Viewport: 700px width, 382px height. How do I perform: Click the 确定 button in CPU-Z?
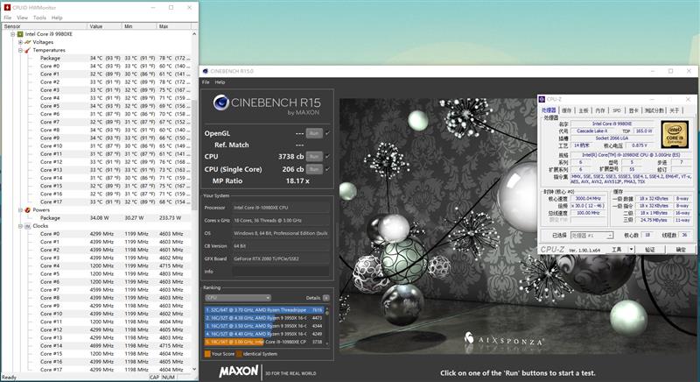tap(681, 250)
